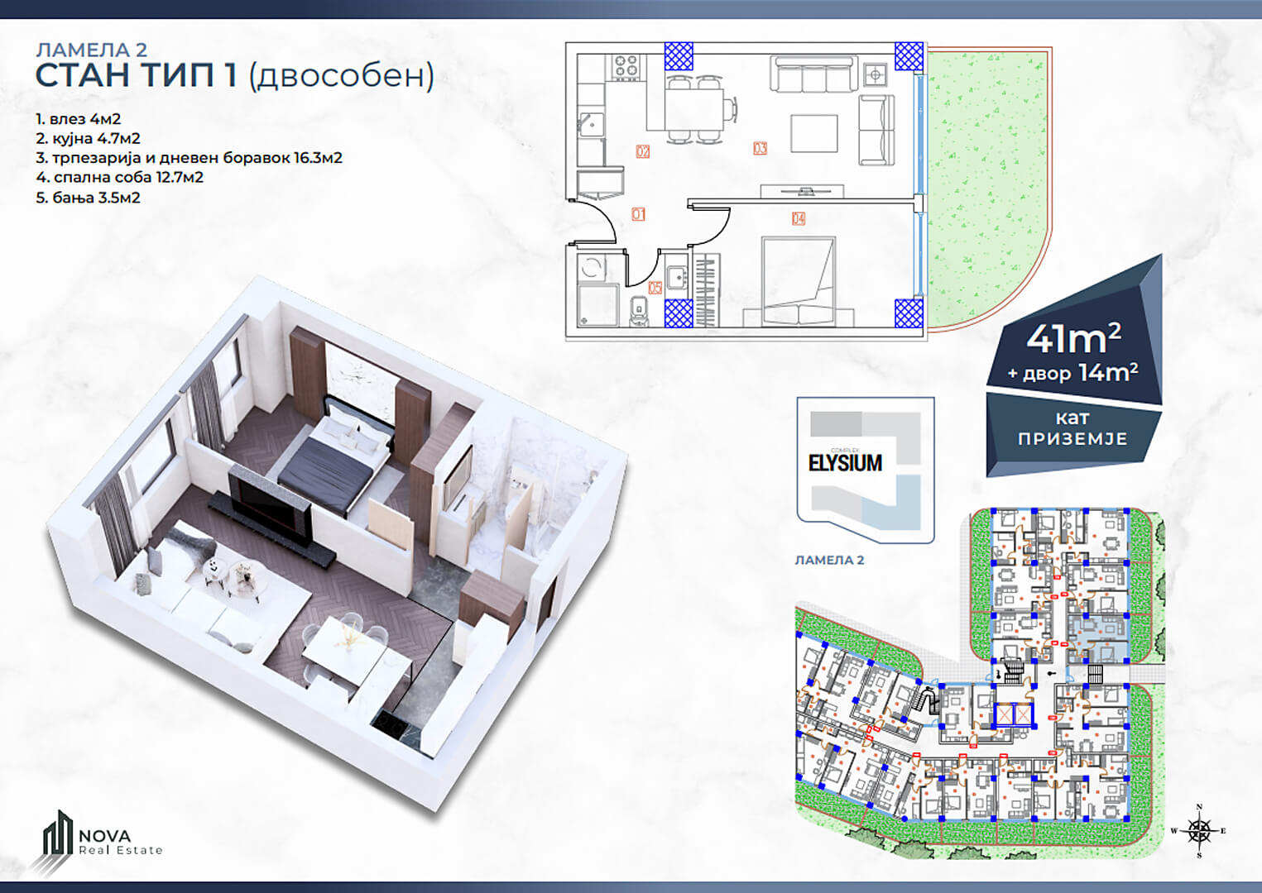The width and height of the screenshot is (1262, 893).
Task: Click the elevator shafts in the site plan
Action: point(1014,715)
